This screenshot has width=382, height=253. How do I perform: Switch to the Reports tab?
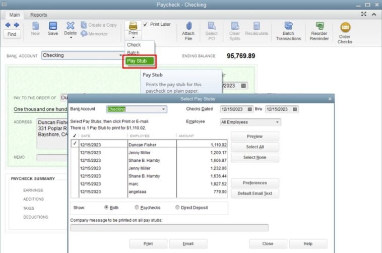click(x=39, y=15)
